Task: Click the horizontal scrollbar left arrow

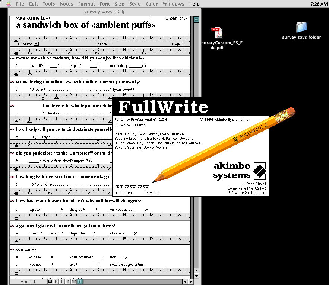Action: pyautogui.click(x=185, y=282)
